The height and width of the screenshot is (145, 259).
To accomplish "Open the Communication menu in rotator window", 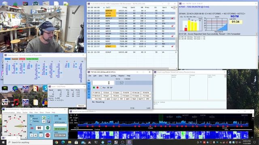I will [9, 112].
